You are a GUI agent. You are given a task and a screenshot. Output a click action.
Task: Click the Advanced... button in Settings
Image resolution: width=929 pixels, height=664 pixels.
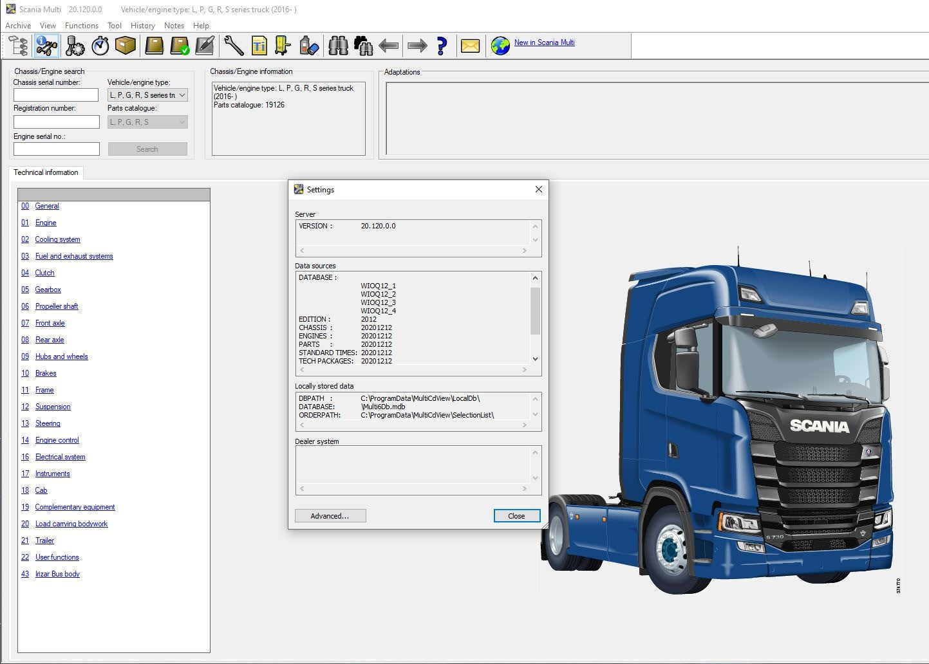(330, 516)
